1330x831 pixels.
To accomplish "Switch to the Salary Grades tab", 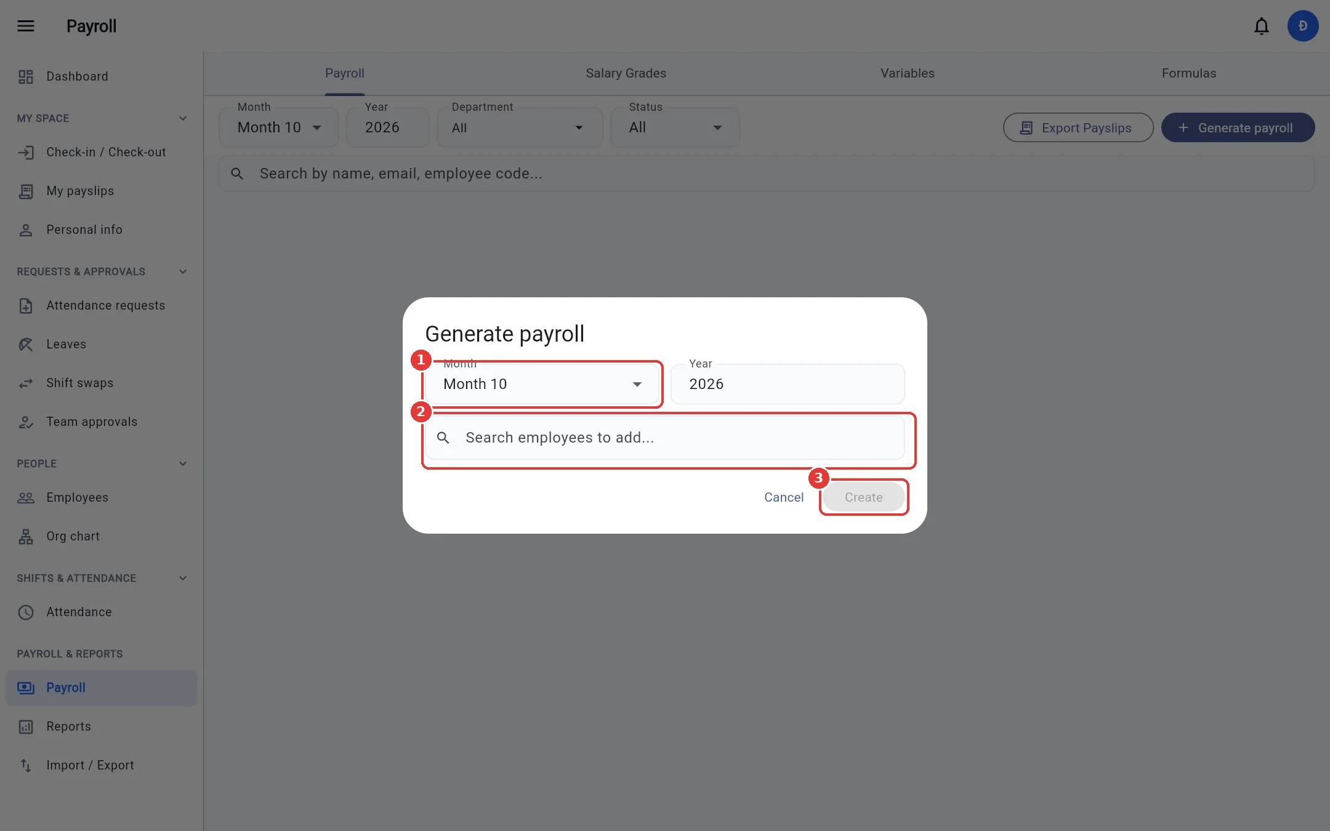I will [x=626, y=73].
